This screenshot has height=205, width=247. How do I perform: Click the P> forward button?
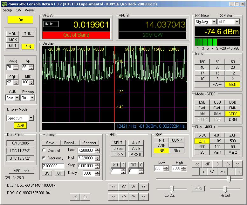click(x=134, y=197)
